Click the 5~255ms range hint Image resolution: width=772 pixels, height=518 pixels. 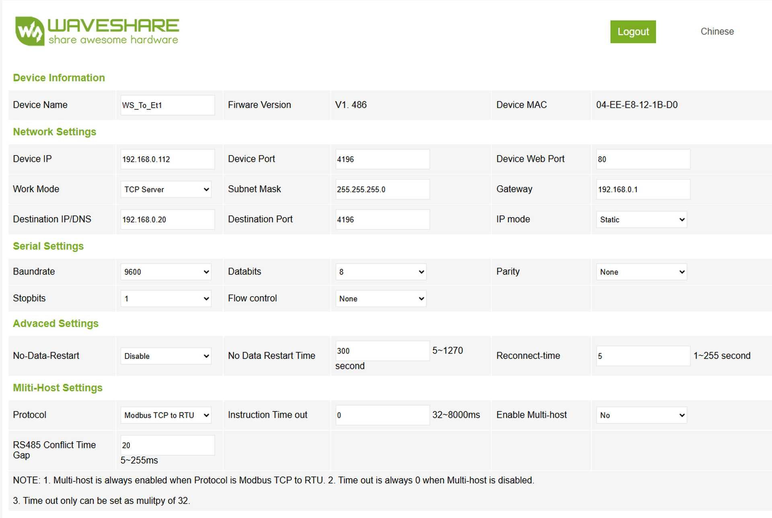pyautogui.click(x=139, y=461)
